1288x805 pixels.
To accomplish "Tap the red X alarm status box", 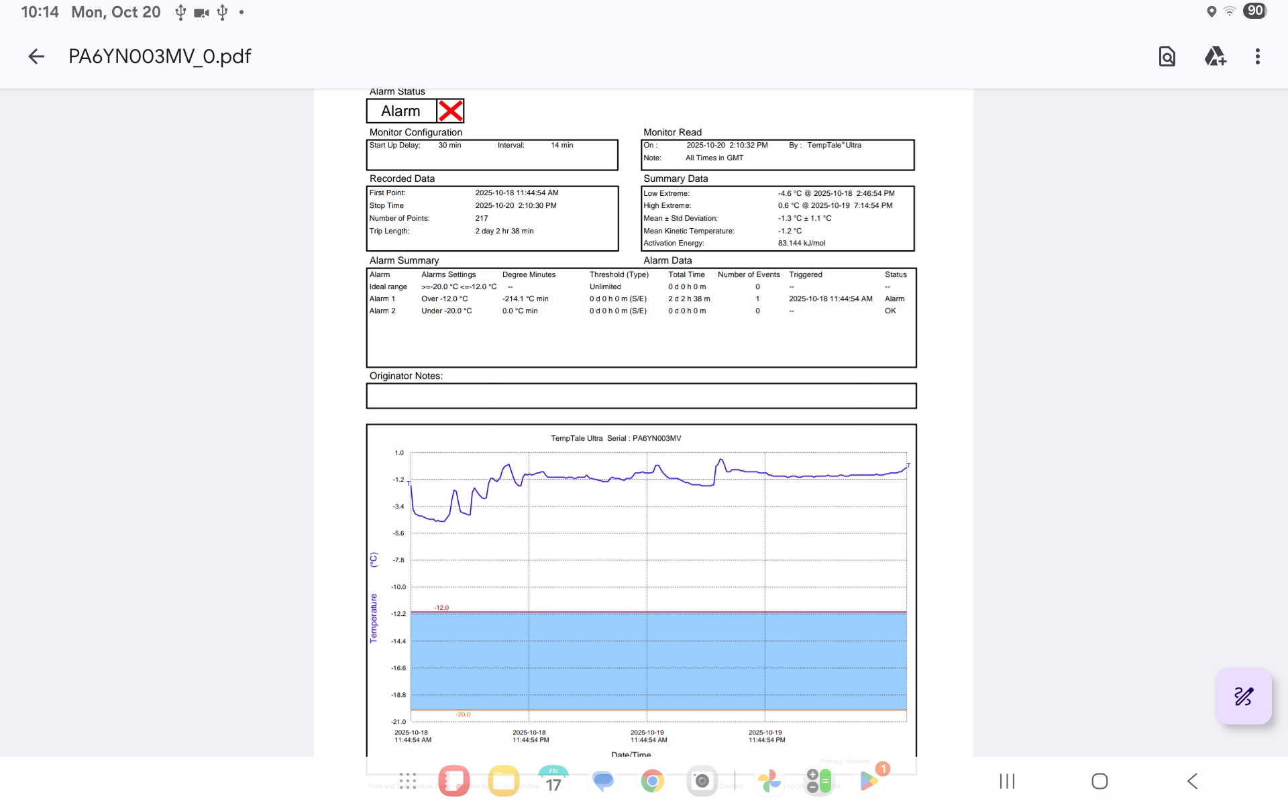I will [x=451, y=111].
